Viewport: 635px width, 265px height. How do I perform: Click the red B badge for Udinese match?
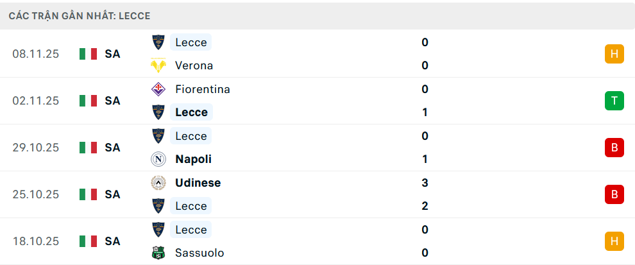click(614, 194)
